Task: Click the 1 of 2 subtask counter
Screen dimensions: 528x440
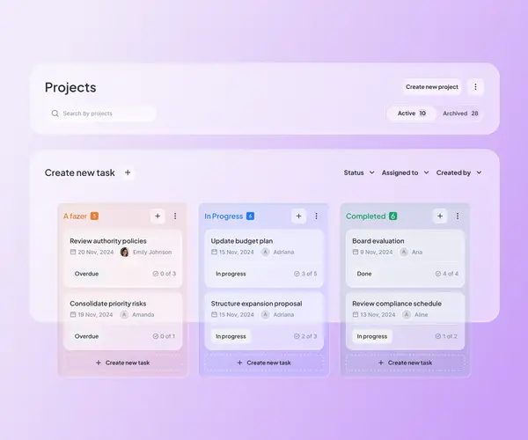Action: [x=446, y=336]
